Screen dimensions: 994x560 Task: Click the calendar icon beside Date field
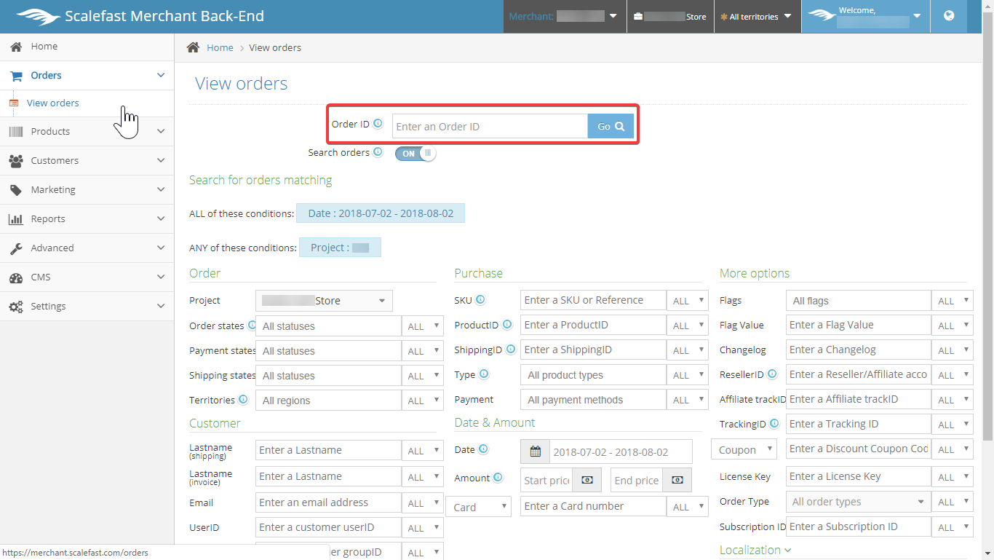point(536,451)
